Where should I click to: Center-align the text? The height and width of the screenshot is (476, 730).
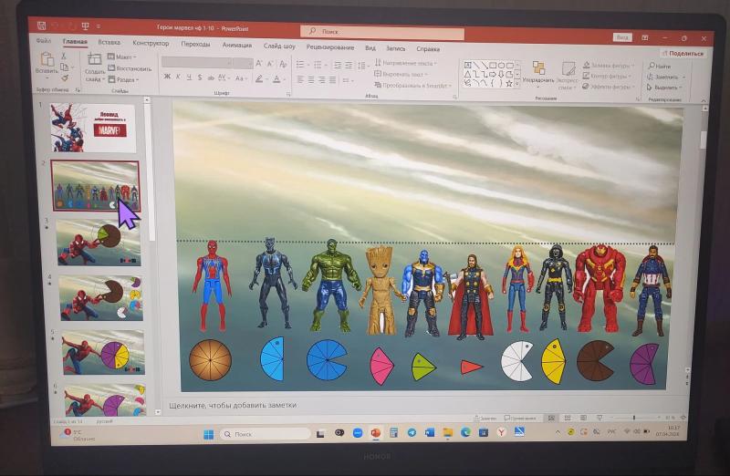point(311,80)
